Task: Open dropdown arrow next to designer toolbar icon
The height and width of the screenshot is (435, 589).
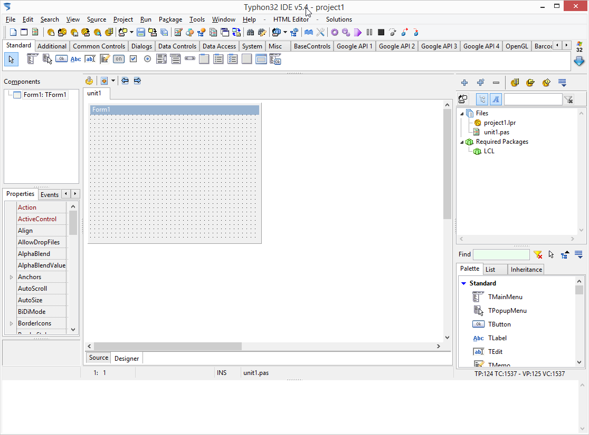Action: point(113,81)
